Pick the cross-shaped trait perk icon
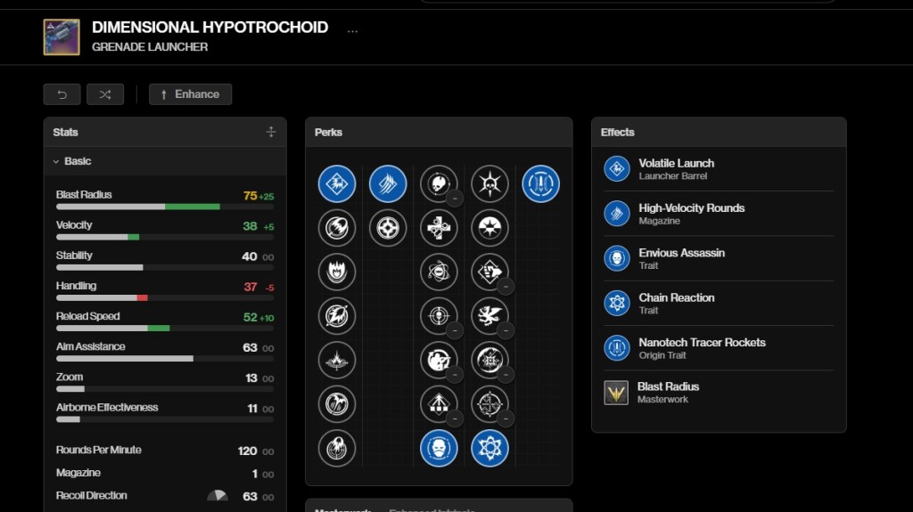 (439, 228)
